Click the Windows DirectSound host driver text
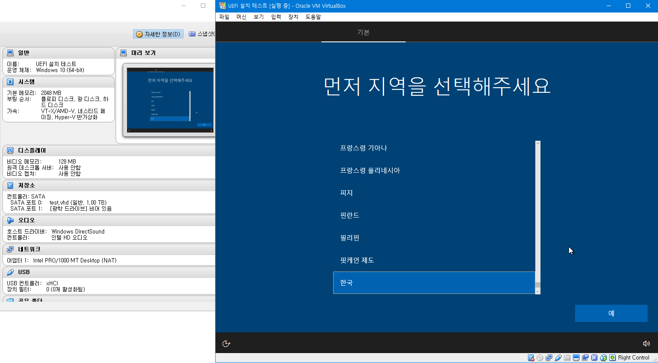Screen dimensions: 658x363 (78, 231)
